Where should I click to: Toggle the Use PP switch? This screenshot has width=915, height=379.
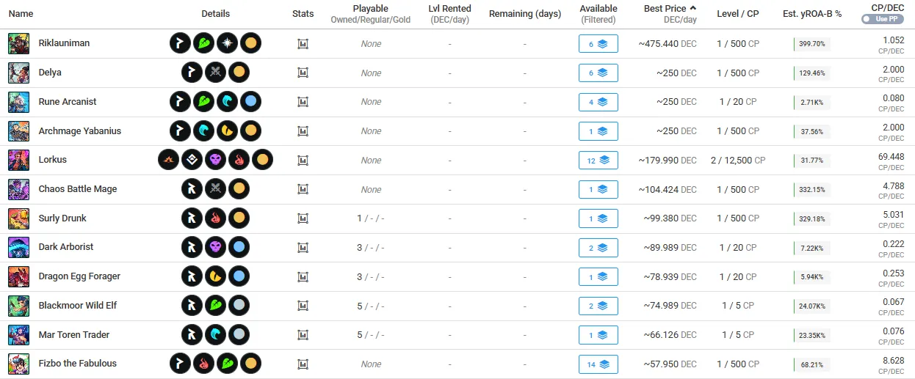click(882, 19)
